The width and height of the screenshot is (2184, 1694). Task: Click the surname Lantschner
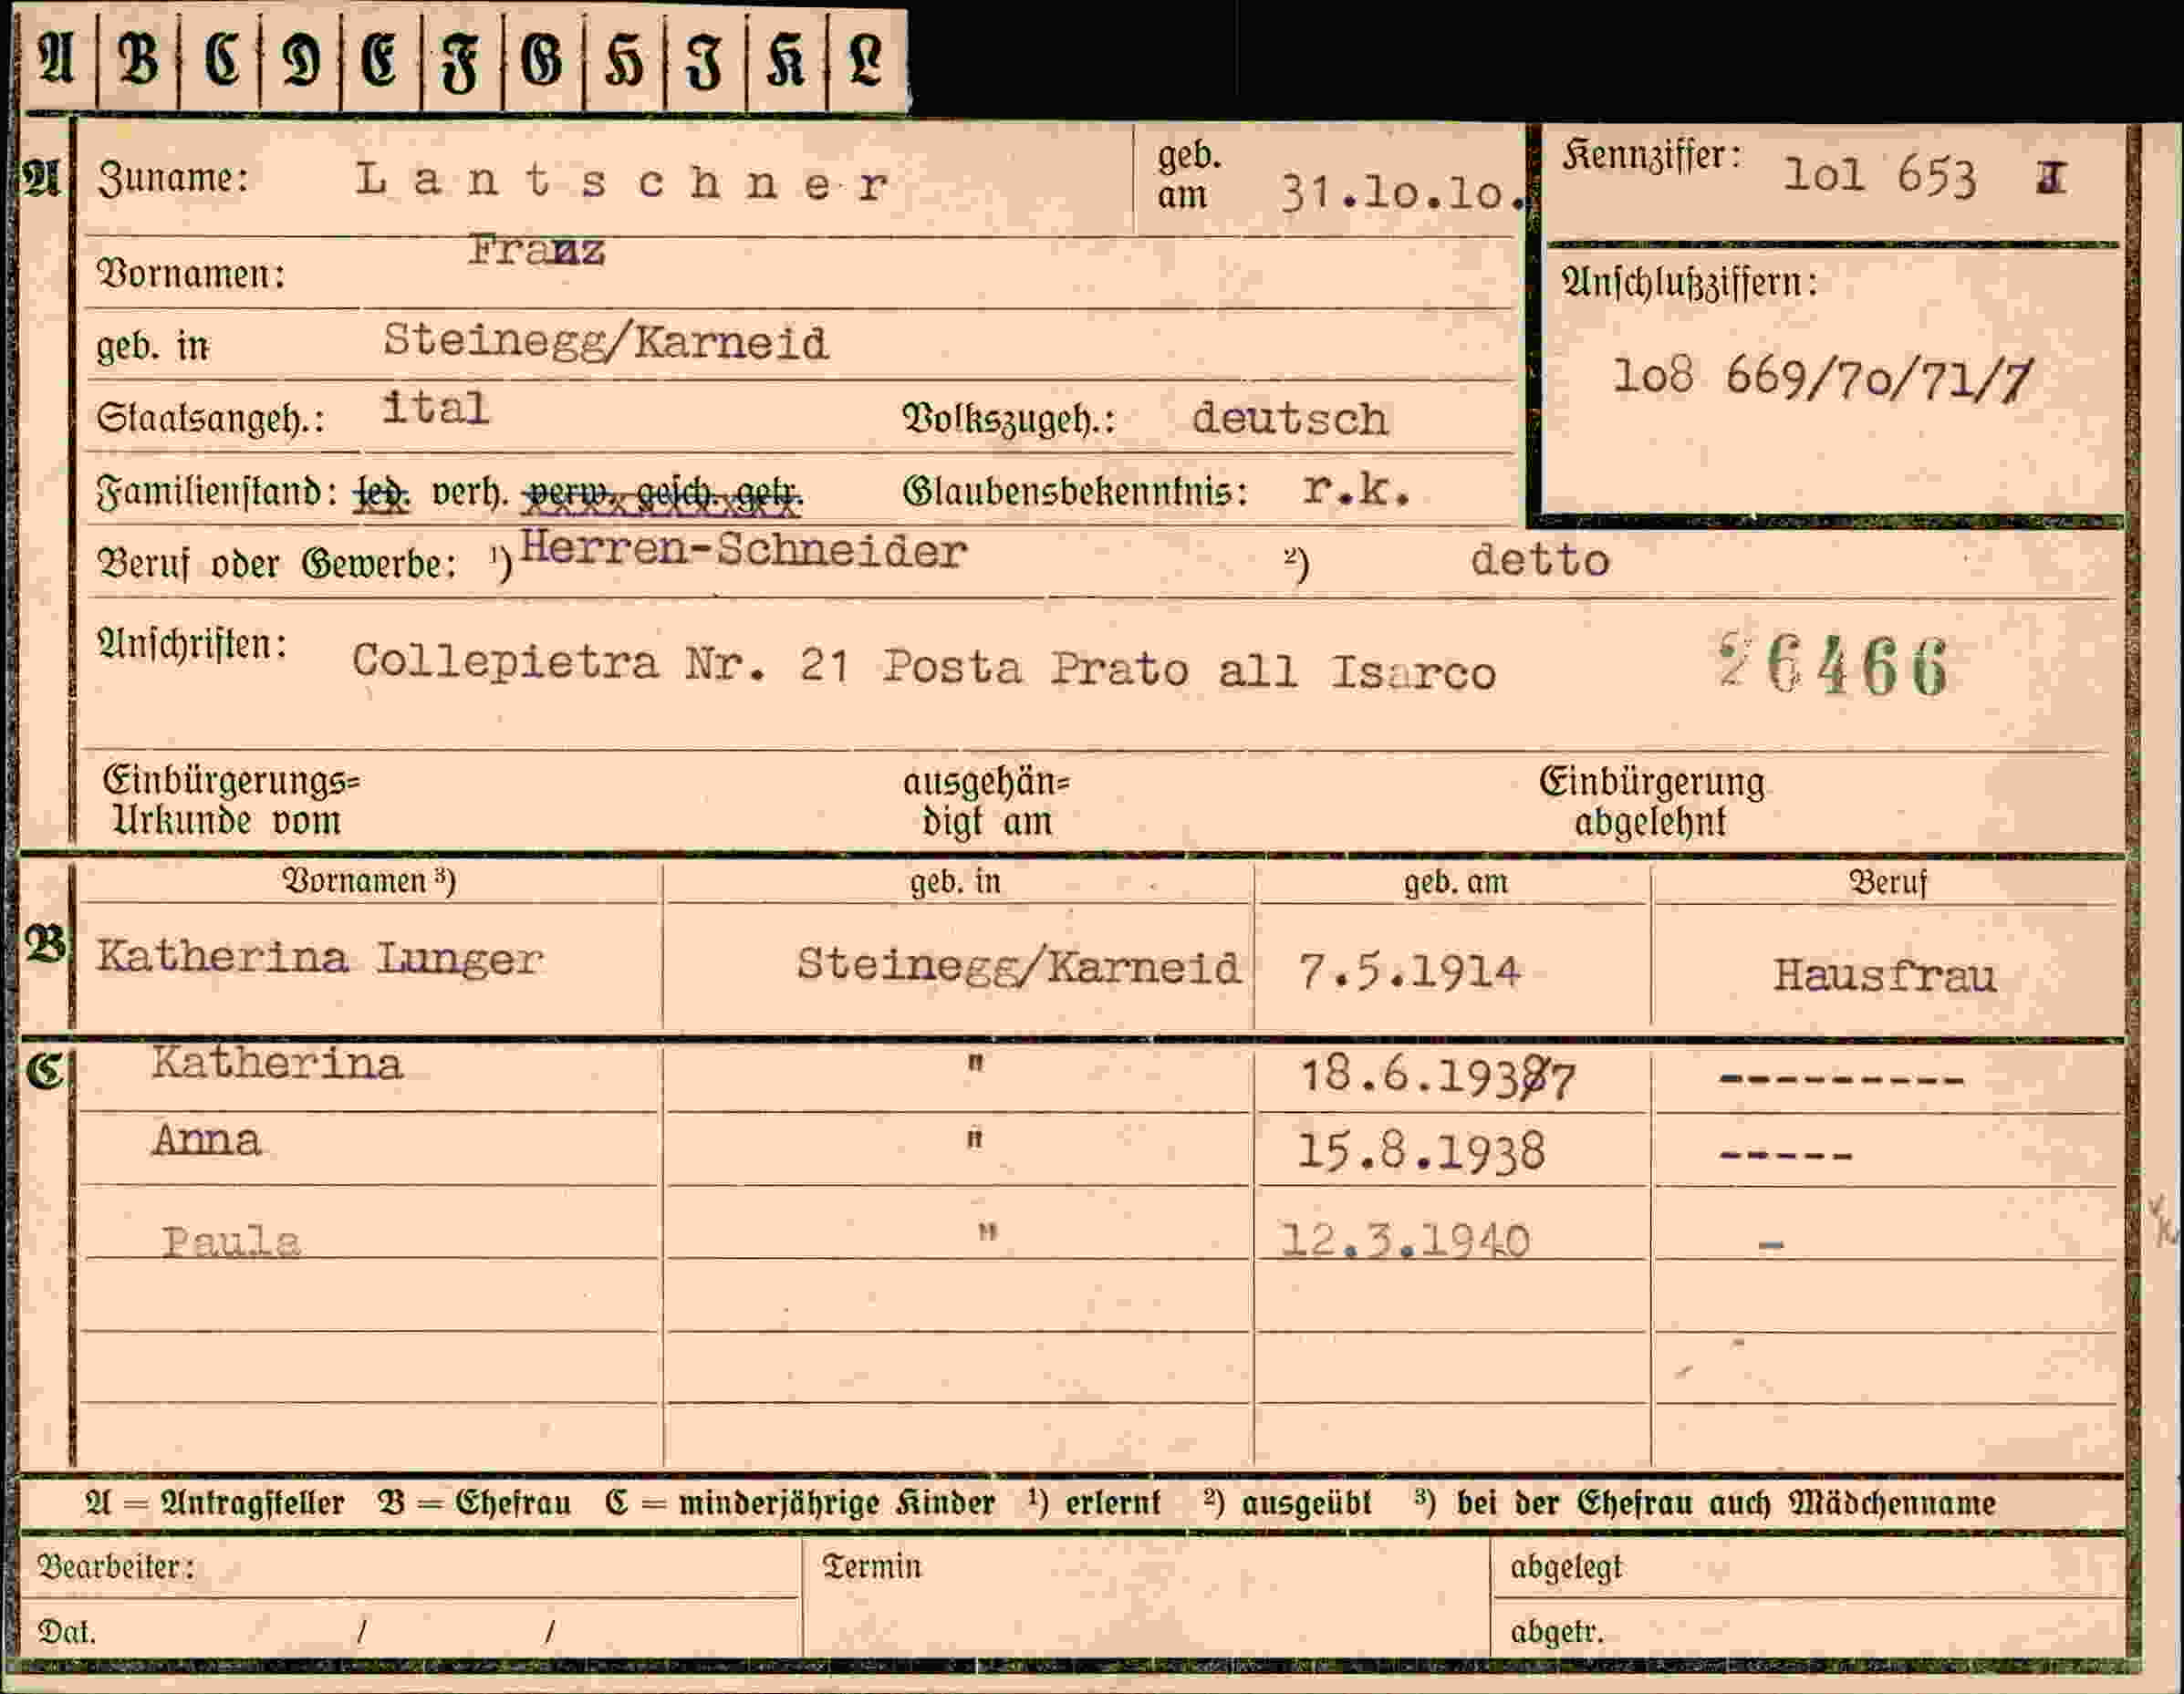[621, 182]
